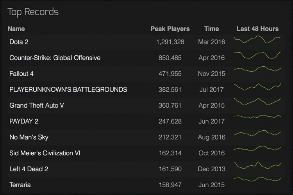Click the Last 48 Hours header
Image resolution: width=293 pixels, height=195 pixels.
click(x=257, y=29)
